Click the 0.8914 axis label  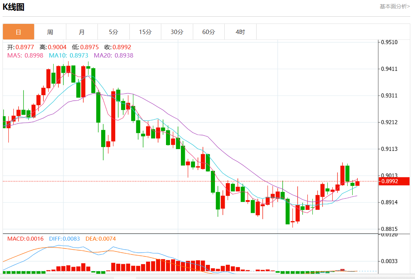[x=389, y=202]
